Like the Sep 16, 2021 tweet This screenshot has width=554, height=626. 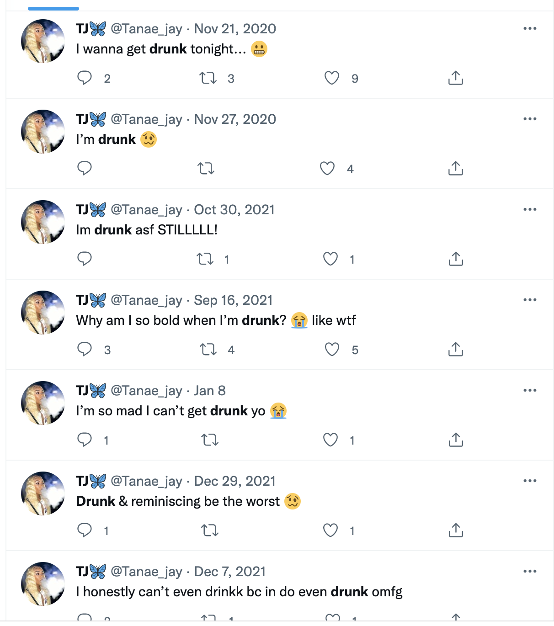click(x=332, y=350)
